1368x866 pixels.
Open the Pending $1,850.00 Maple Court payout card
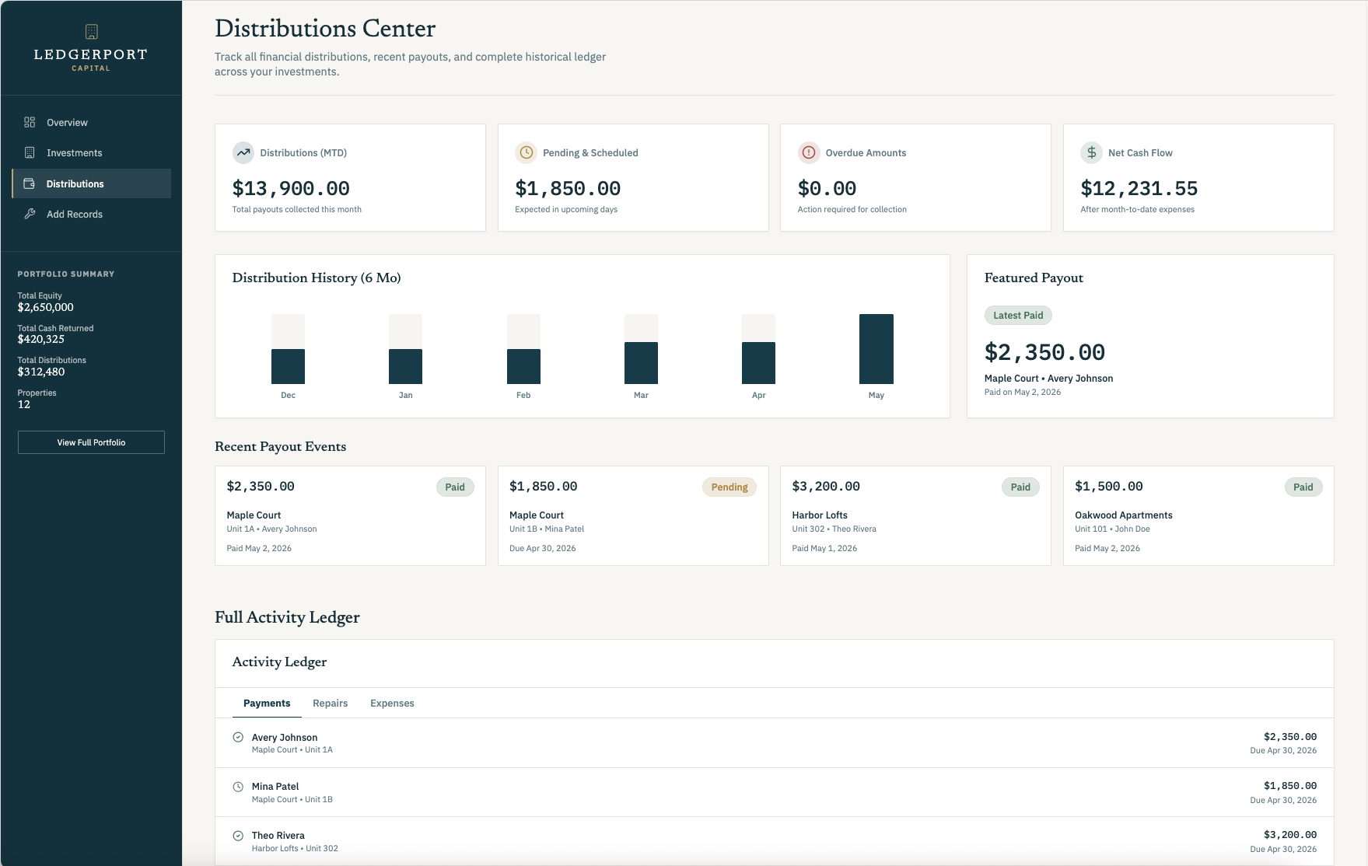click(x=633, y=515)
